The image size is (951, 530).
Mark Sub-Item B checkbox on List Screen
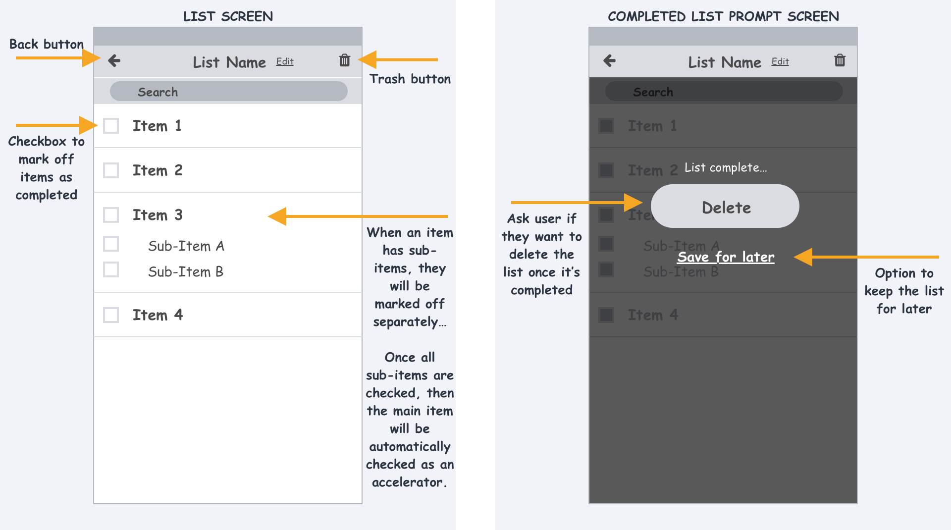tap(111, 269)
